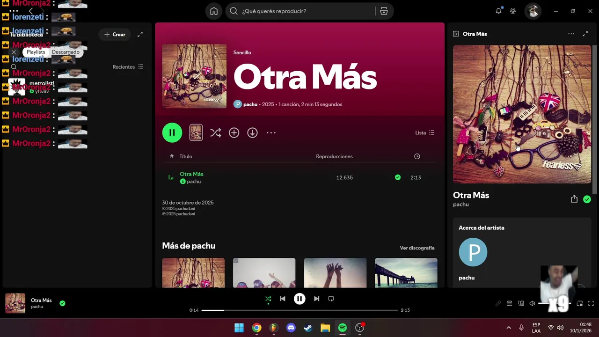This screenshot has height=337, width=599.
Task: Click the panel icon beside Otra Más header
Action: pyautogui.click(x=456, y=34)
